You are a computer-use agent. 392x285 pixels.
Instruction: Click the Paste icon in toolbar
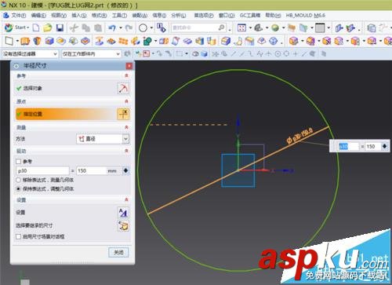98,27
